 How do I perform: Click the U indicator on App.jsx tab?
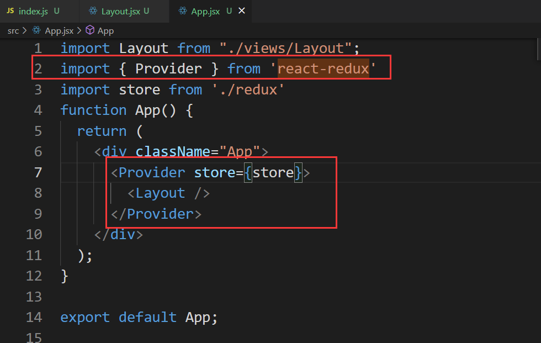(x=229, y=10)
